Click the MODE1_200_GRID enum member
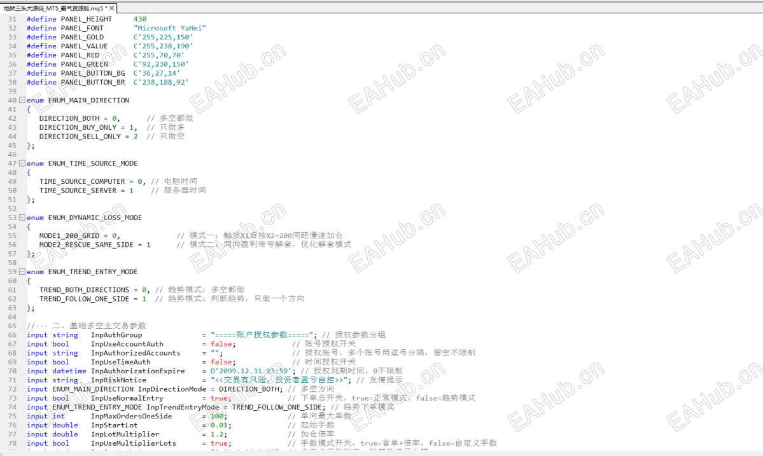 point(69,235)
